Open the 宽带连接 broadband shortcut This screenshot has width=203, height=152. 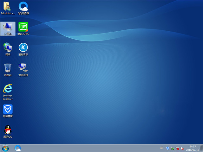23,69
